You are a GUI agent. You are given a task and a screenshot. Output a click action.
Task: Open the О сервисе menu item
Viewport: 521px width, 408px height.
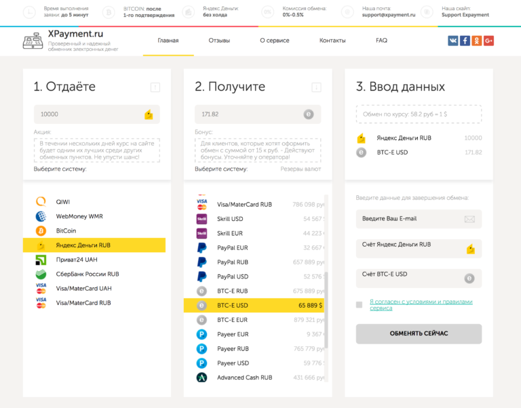275,41
